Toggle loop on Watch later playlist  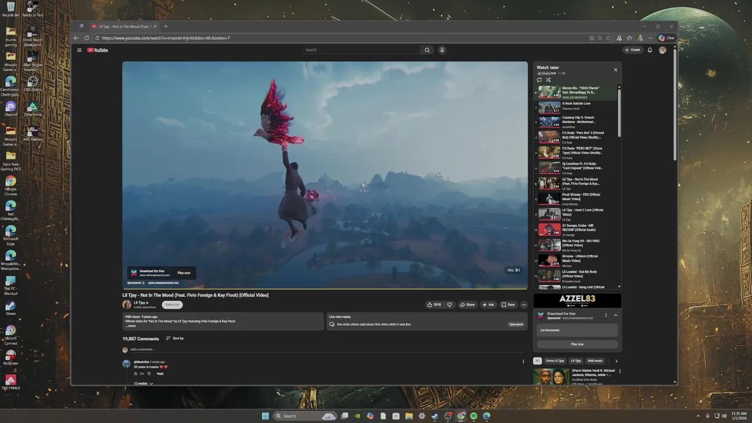(539, 80)
